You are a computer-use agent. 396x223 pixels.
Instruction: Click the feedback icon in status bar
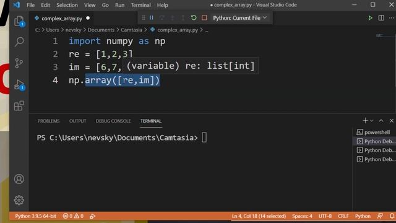380,216
